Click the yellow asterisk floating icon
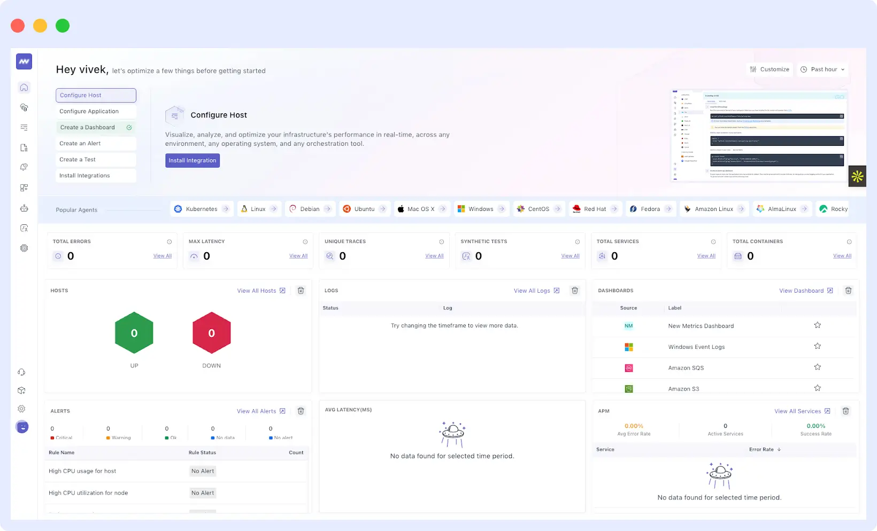This screenshot has width=877, height=531. 857,176
